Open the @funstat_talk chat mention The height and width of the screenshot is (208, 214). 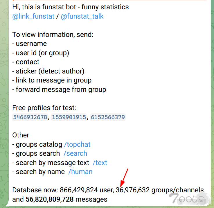[82, 16]
